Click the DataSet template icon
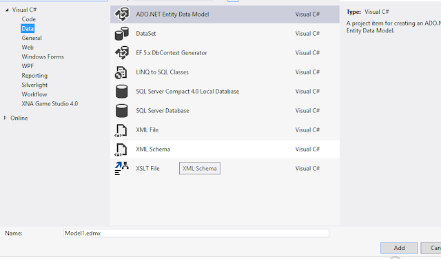Image resolution: width=441 pixels, height=259 pixels. [x=122, y=34]
